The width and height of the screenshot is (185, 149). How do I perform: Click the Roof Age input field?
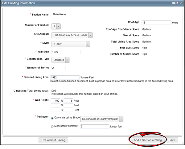point(156,22)
